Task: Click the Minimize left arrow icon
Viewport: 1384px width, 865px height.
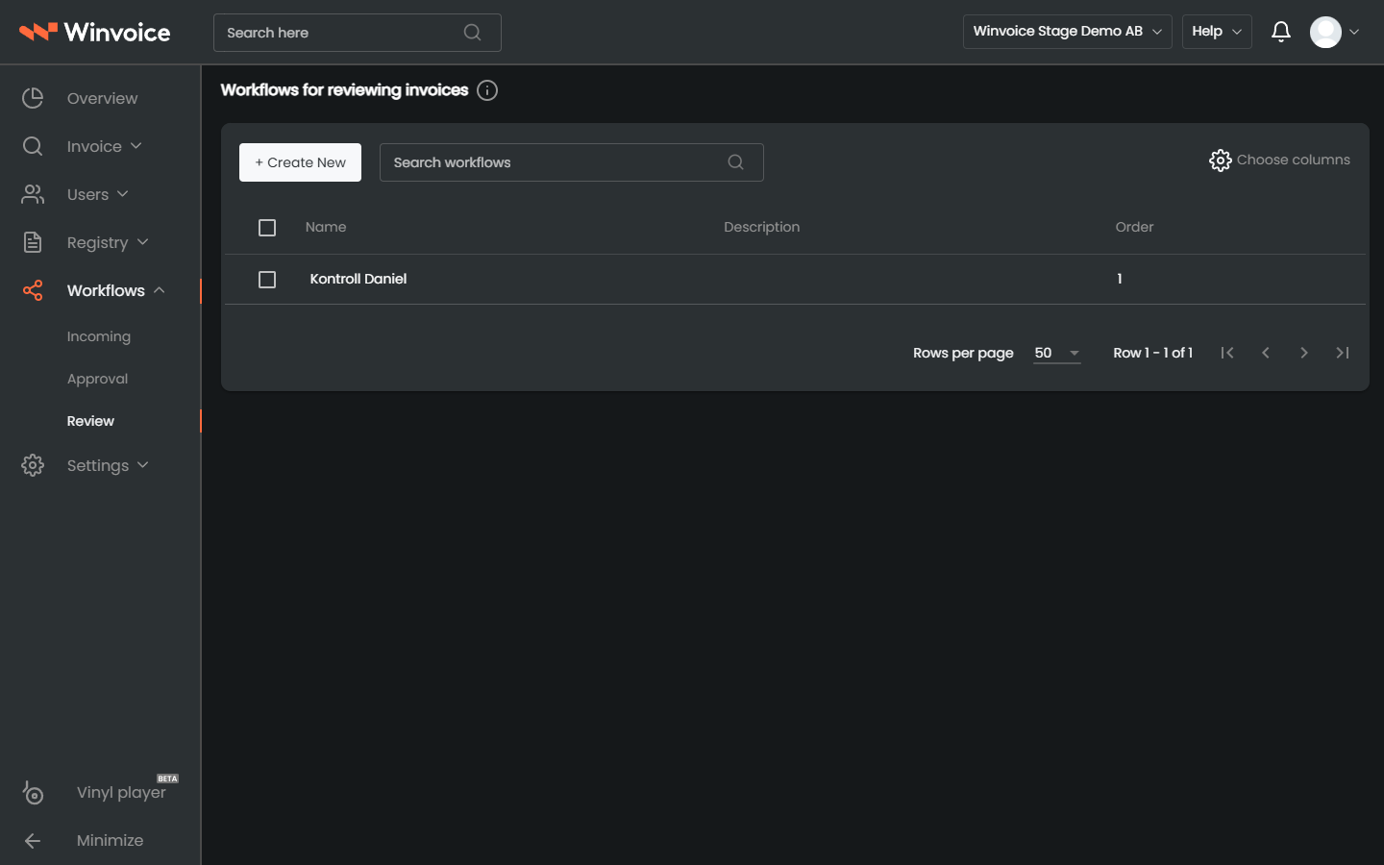Action: click(33, 840)
